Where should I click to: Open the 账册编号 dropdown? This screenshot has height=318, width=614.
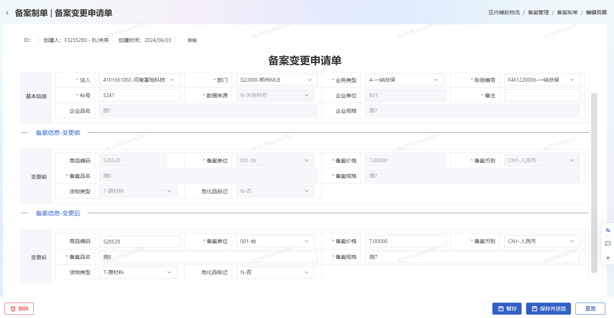(542, 80)
